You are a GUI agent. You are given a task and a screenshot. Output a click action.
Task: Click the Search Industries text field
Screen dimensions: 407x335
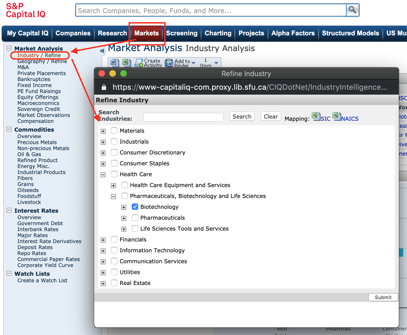183,117
